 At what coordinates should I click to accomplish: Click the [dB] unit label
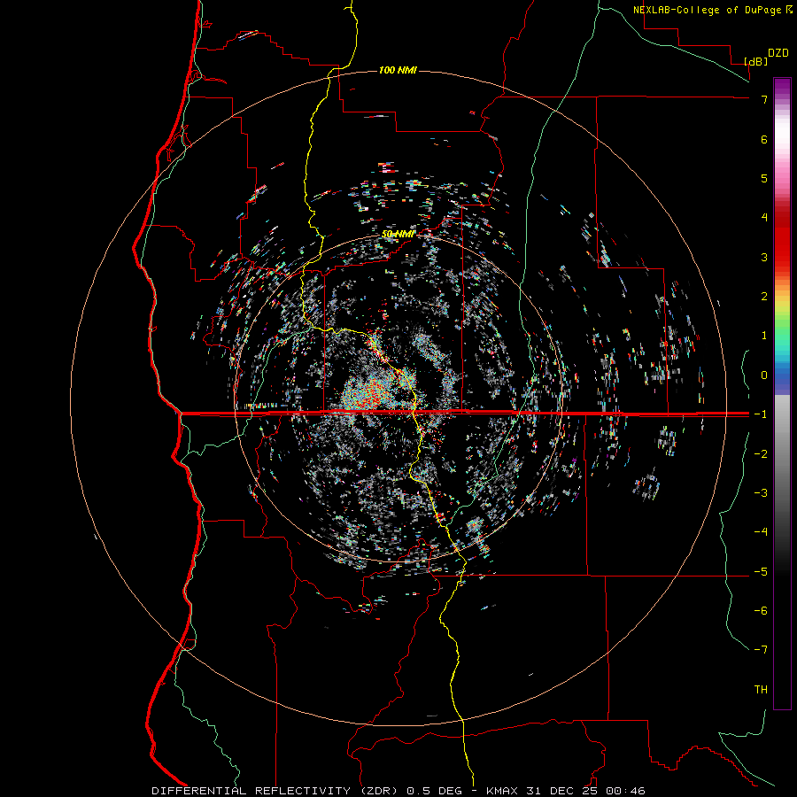(756, 61)
